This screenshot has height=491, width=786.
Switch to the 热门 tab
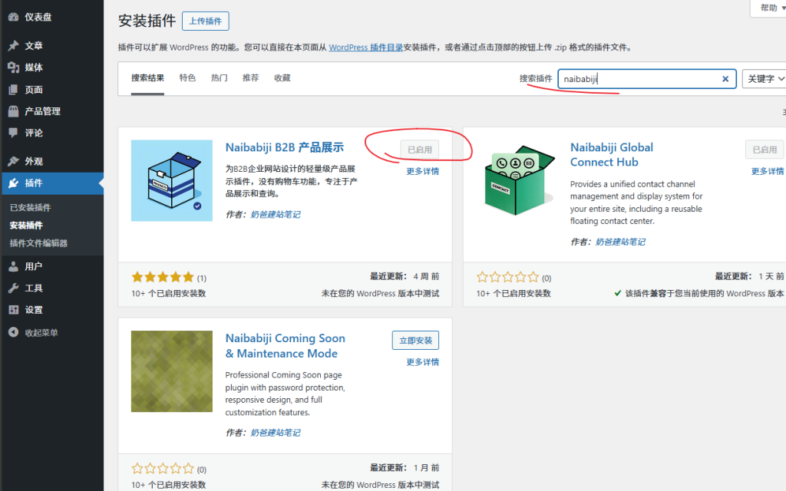coord(220,78)
